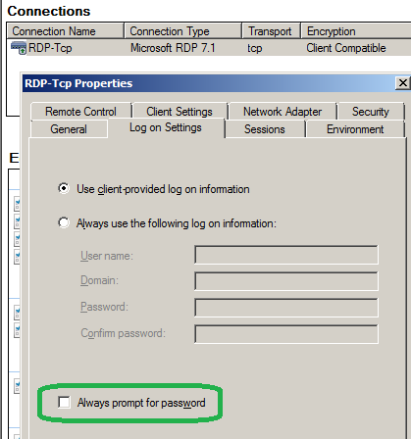Click the Encryption column header
The width and height of the screenshot is (411, 439).
356,31
